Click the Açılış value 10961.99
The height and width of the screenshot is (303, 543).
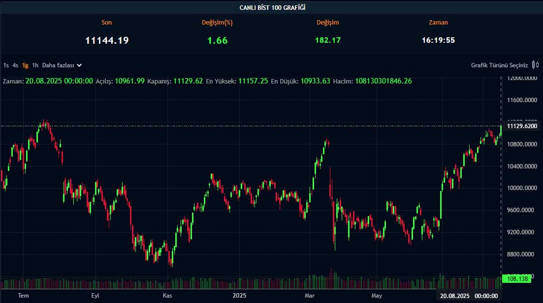point(129,81)
